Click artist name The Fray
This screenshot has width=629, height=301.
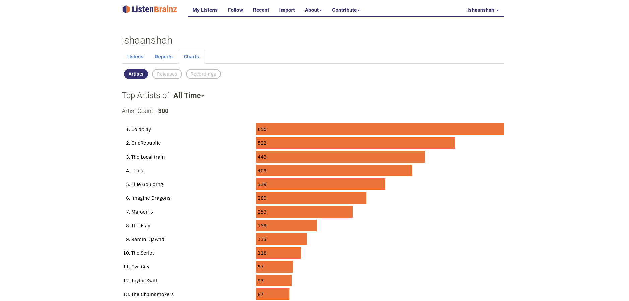pyautogui.click(x=141, y=226)
